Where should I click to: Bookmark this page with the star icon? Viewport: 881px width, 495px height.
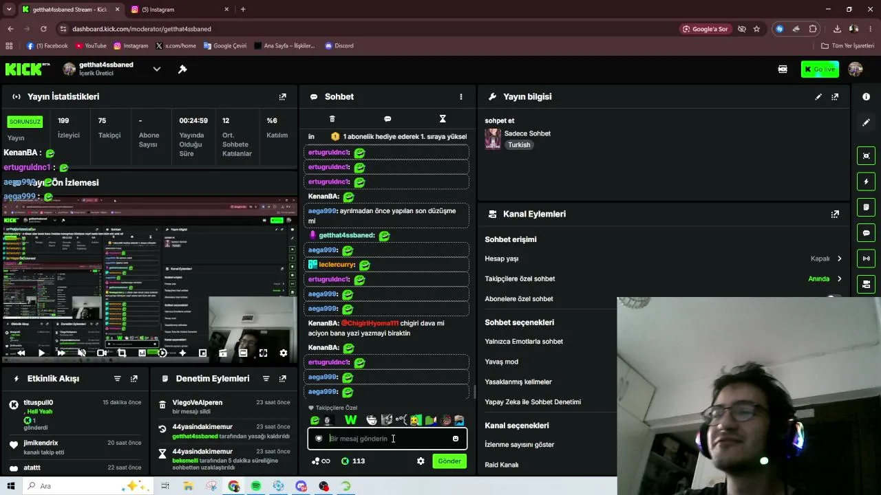click(x=756, y=29)
